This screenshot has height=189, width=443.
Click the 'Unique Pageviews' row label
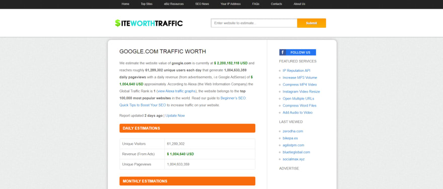(x=137, y=164)
